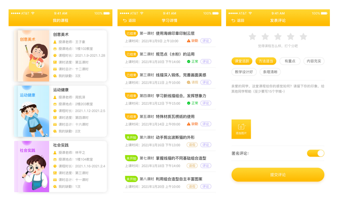Tap the back arrow on 发表评论 screen
The width and height of the screenshot is (340, 208).
tap(233, 21)
